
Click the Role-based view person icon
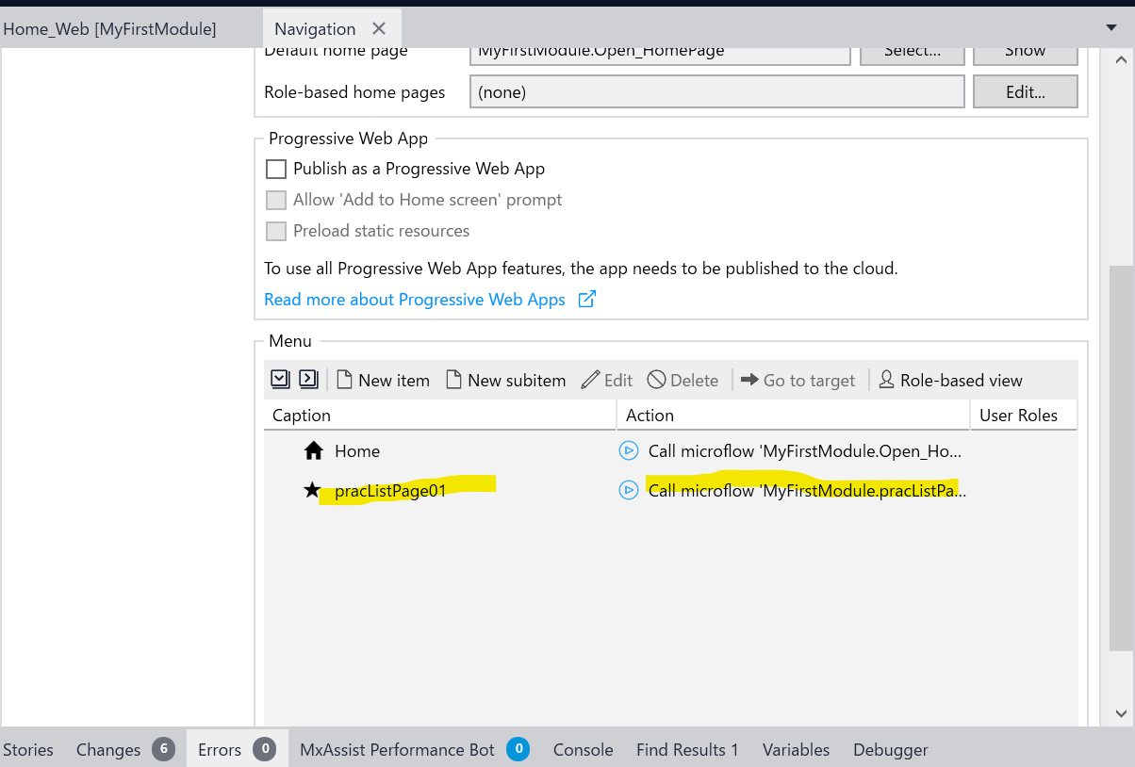coord(886,380)
